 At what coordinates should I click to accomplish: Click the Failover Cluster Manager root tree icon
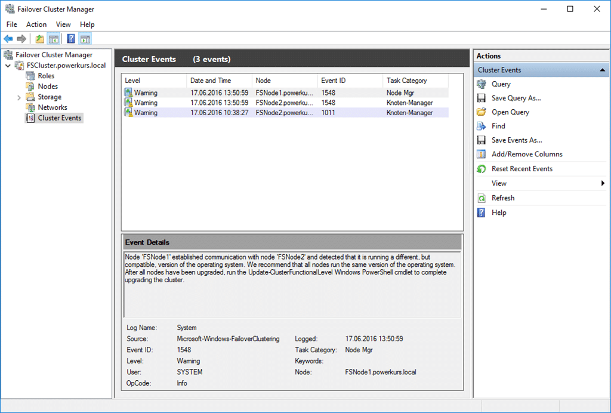tap(8, 55)
